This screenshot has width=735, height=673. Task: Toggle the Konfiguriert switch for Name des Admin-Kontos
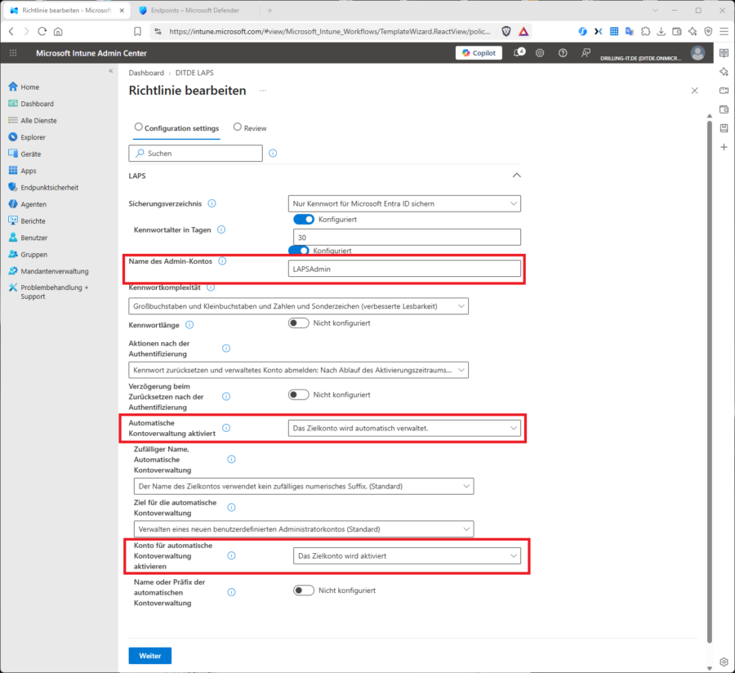(x=299, y=250)
